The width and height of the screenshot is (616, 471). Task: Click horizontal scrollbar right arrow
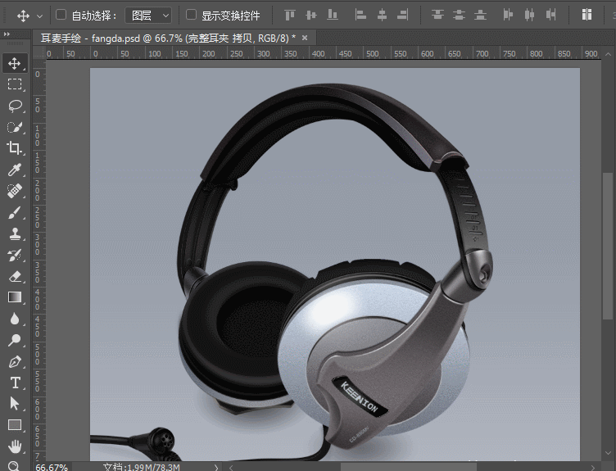pyautogui.click(x=593, y=468)
